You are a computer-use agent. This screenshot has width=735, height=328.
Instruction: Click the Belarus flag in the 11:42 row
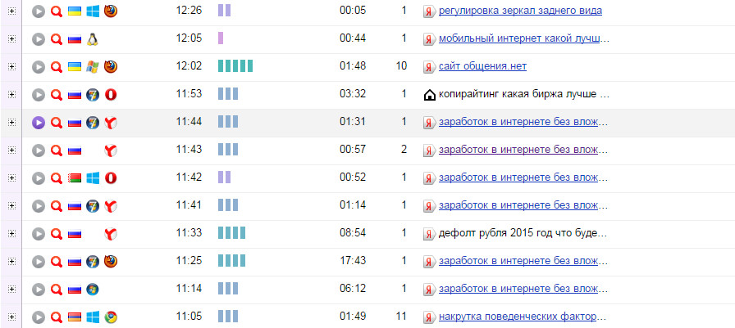75,178
